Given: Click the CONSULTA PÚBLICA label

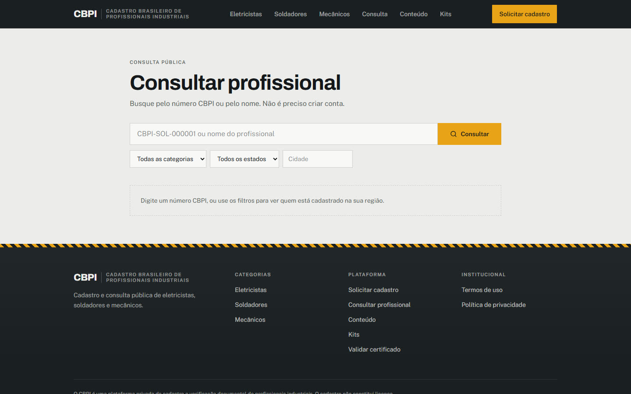Looking at the screenshot, I should (158, 62).
